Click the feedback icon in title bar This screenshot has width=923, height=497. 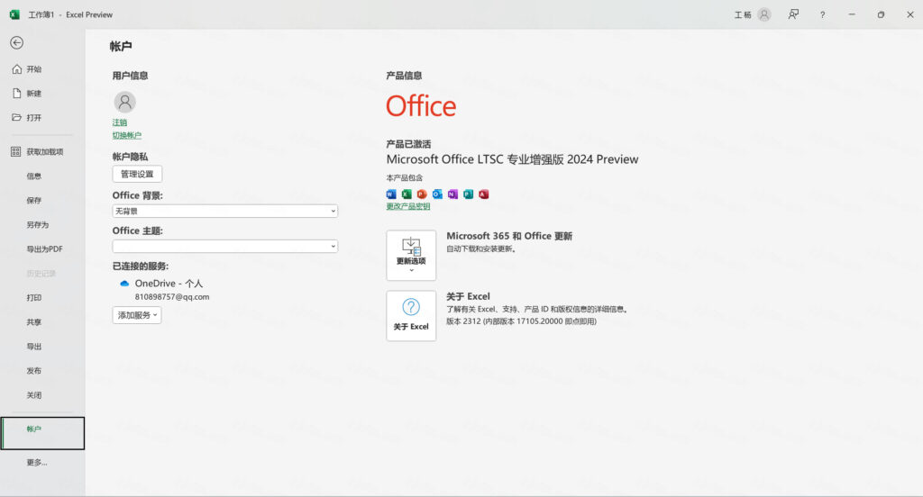click(x=793, y=14)
